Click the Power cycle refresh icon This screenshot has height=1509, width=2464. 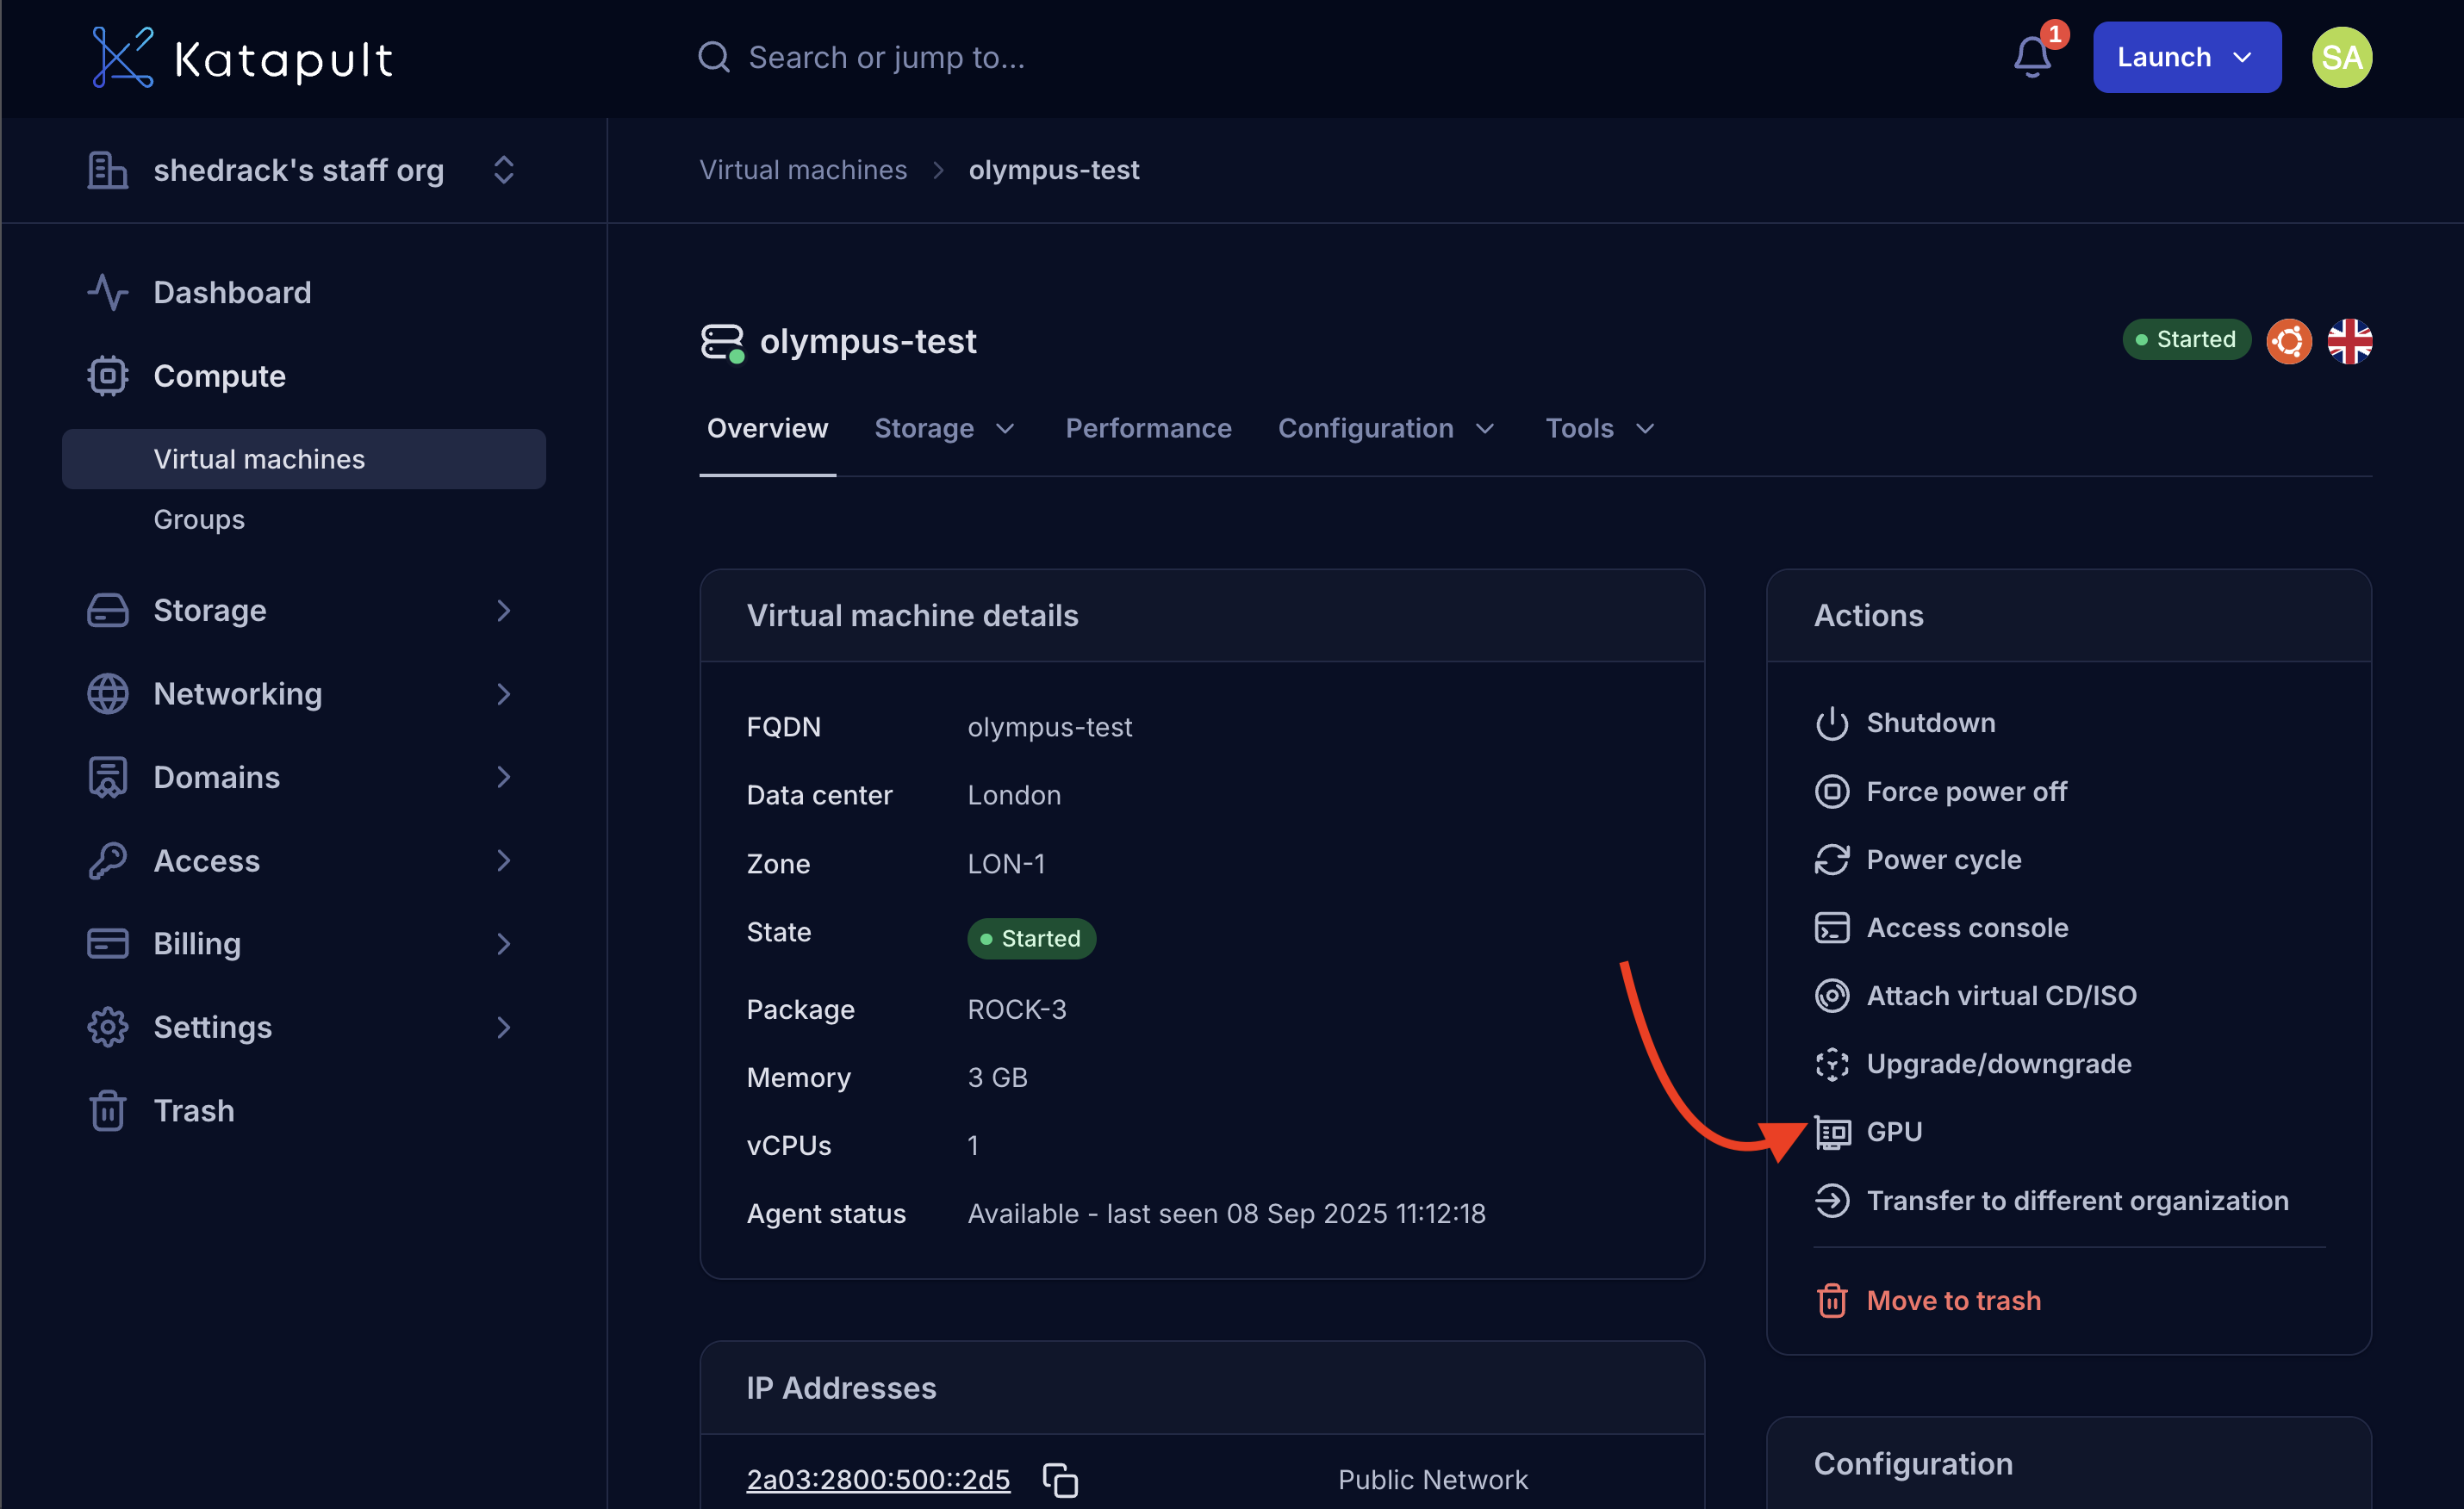tap(1831, 859)
